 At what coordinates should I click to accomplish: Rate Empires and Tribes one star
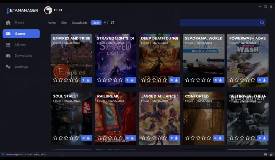[55, 80]
